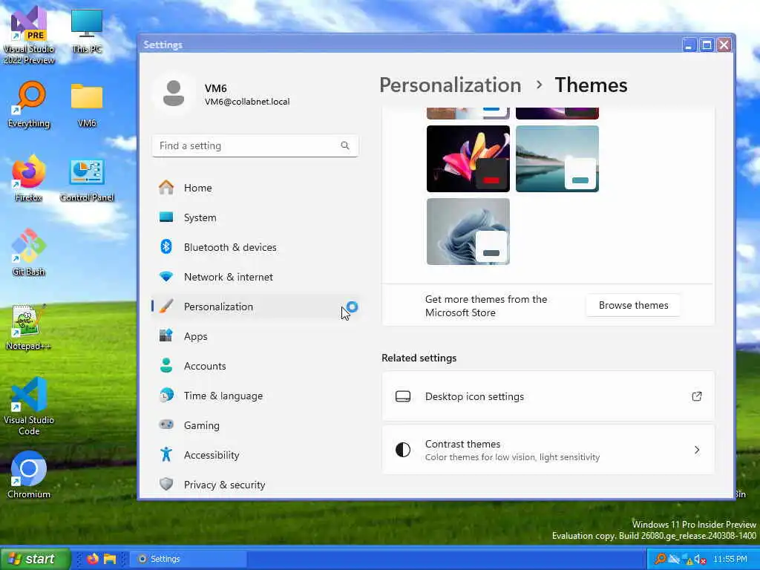Apply the lake landscape theme thumbnail
This screenshot has width=760, height=570.
point(557,159)
